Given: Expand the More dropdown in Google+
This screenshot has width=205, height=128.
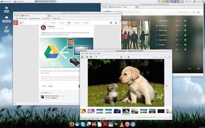Looking at the screenshot, I should click(x=77, y=23).
